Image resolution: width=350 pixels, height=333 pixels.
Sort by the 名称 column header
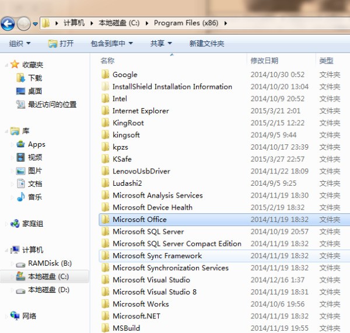pos(107,61)
